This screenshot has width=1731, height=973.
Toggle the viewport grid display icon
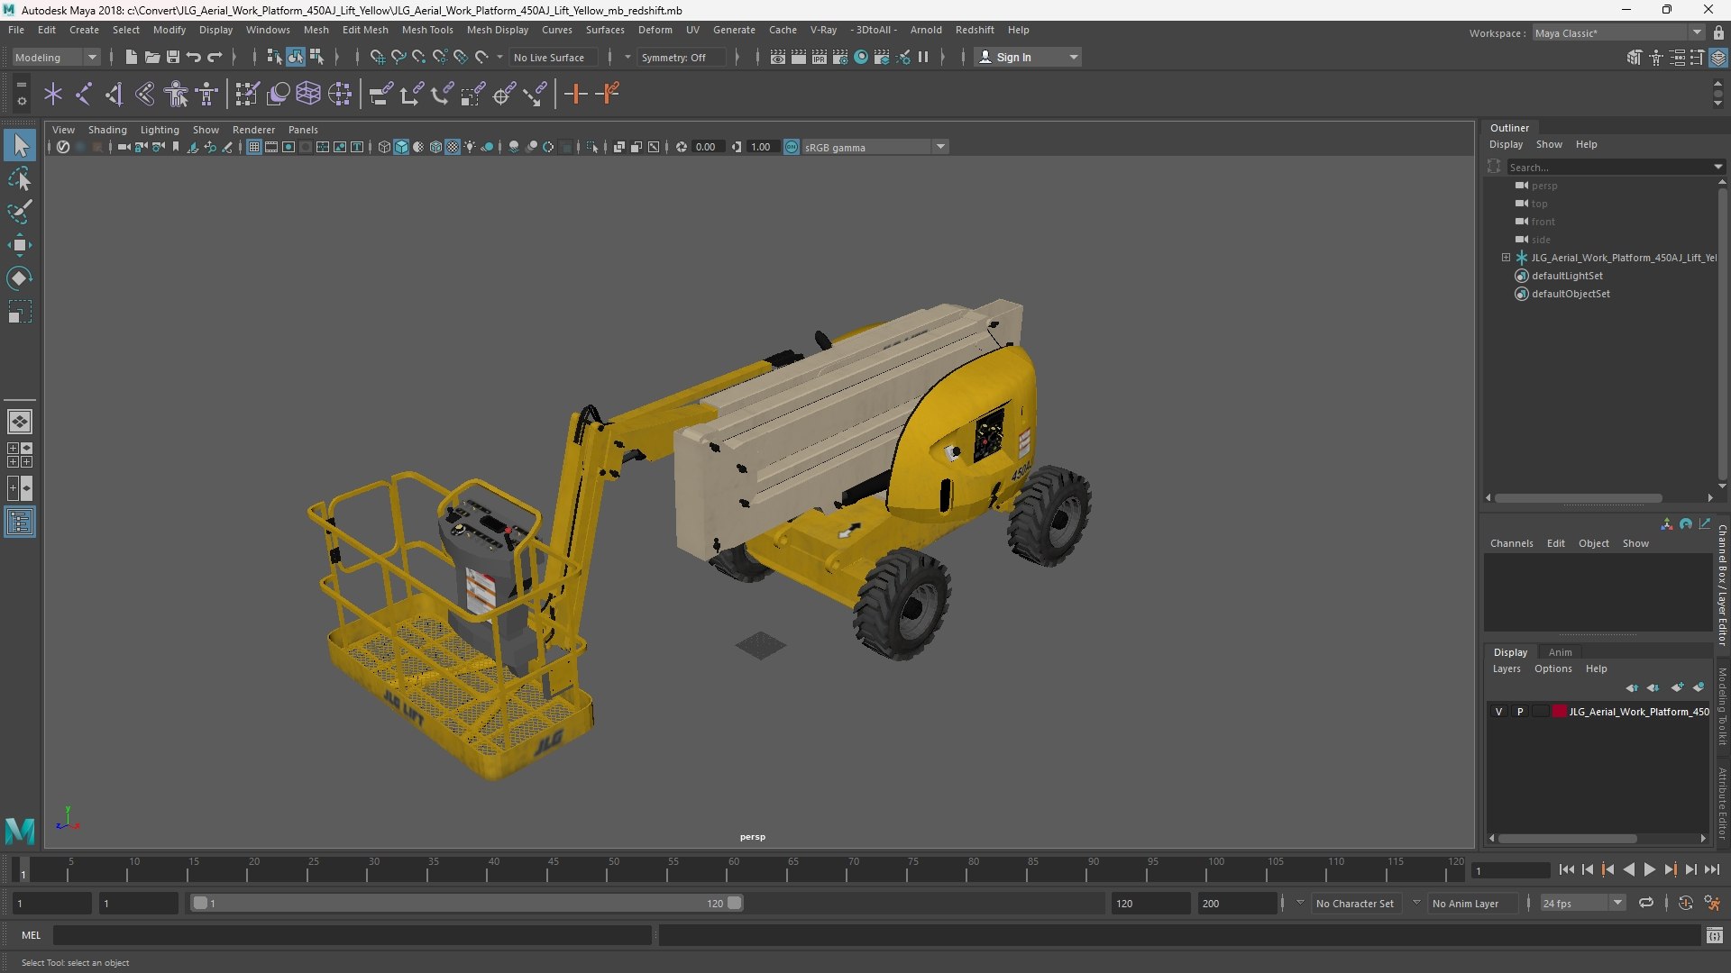pos(254,147)
